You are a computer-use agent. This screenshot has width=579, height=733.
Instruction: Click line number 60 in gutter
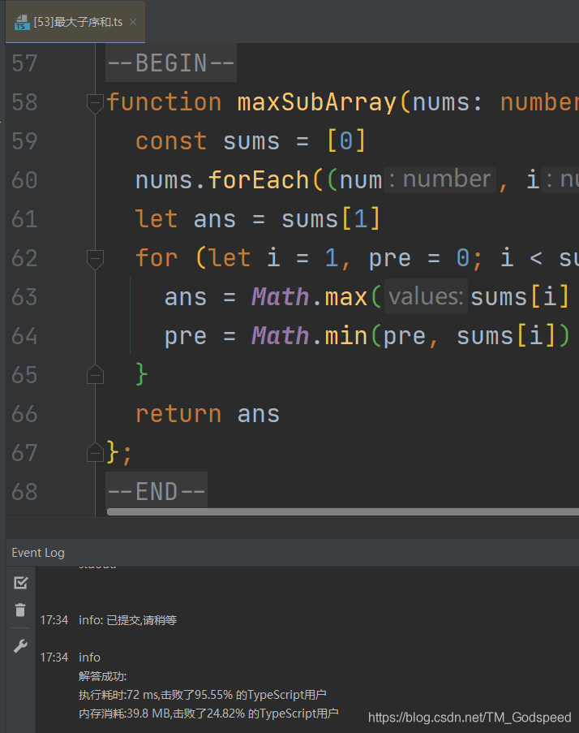(24, 180)
